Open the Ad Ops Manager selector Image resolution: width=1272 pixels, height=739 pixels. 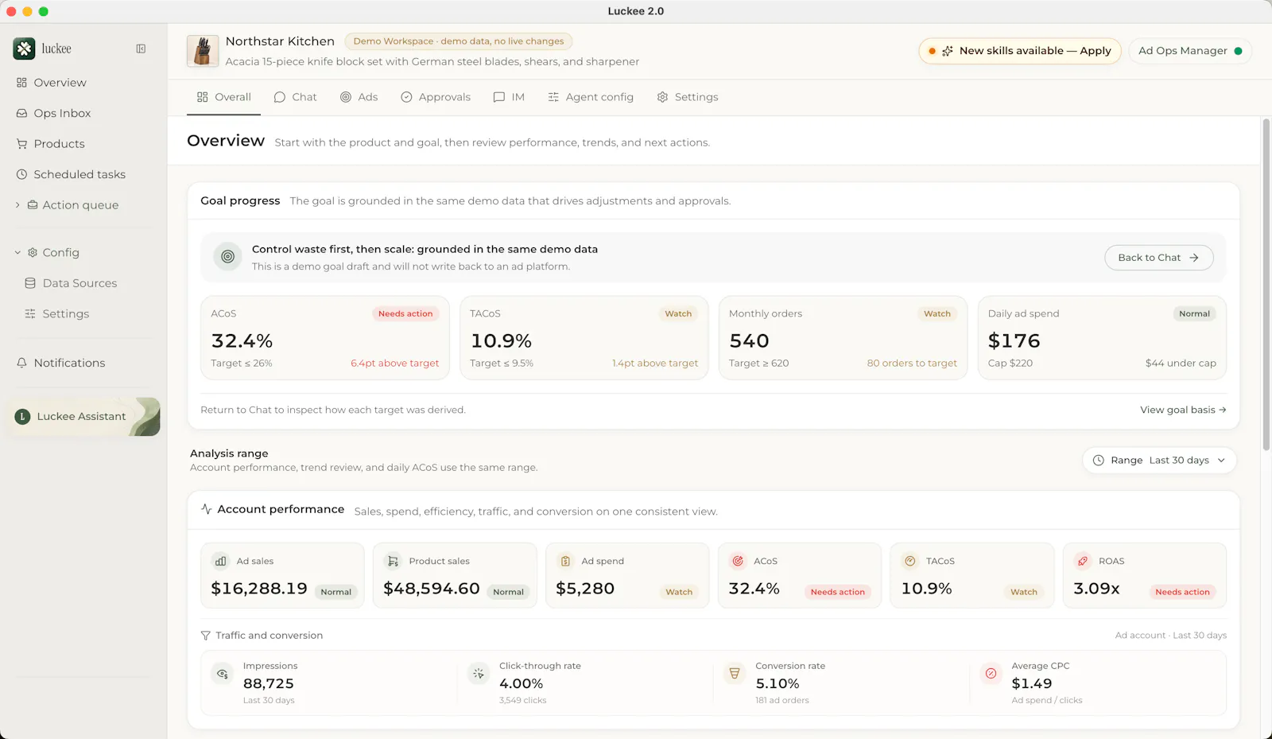(1189, 51)
